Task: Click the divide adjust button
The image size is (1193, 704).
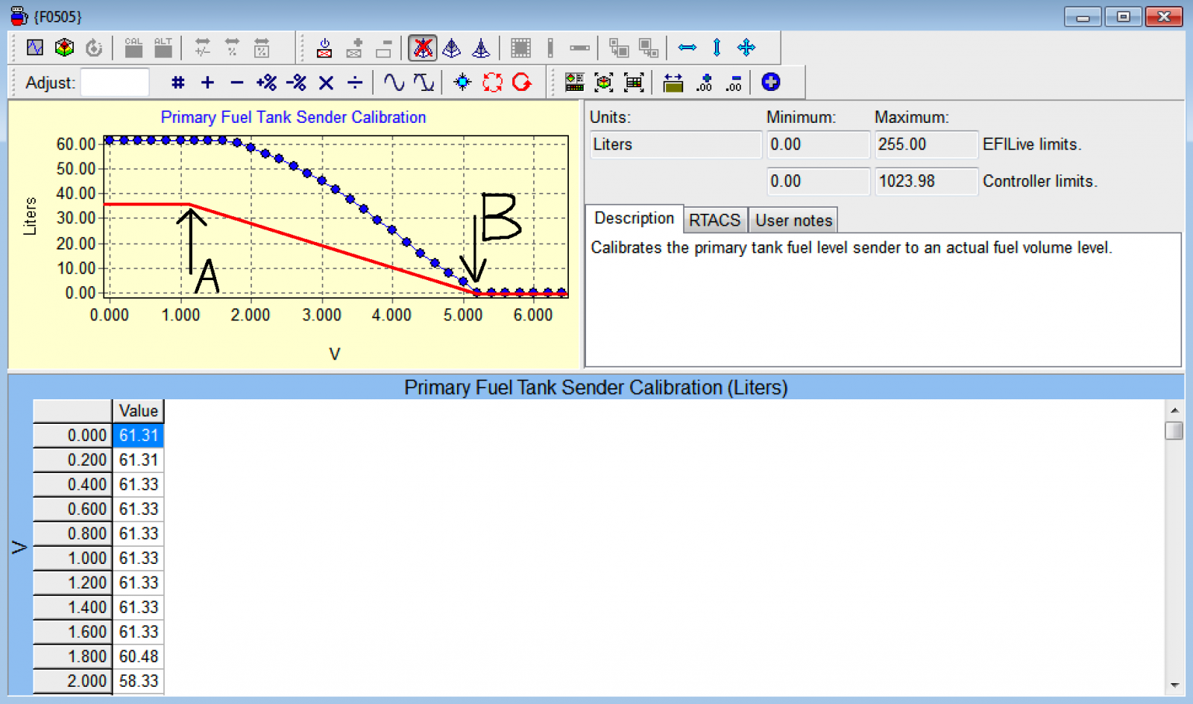Action: point(355,82)
